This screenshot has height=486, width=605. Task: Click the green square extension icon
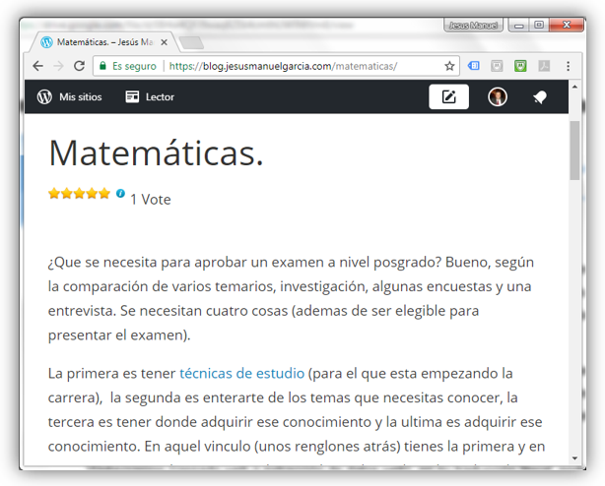tap(520, 66)
